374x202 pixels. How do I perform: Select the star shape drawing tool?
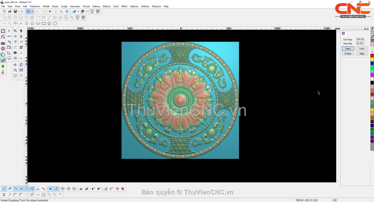tap(49, 24)
